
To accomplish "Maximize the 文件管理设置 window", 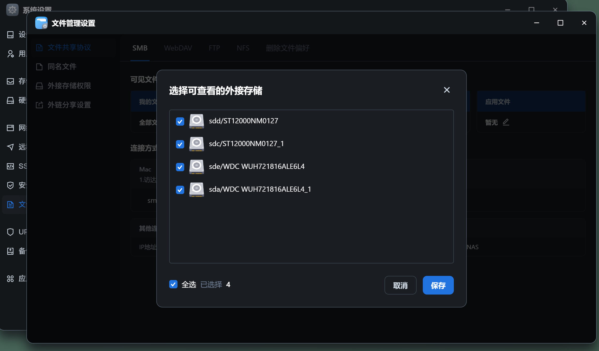I will point(560,23).
